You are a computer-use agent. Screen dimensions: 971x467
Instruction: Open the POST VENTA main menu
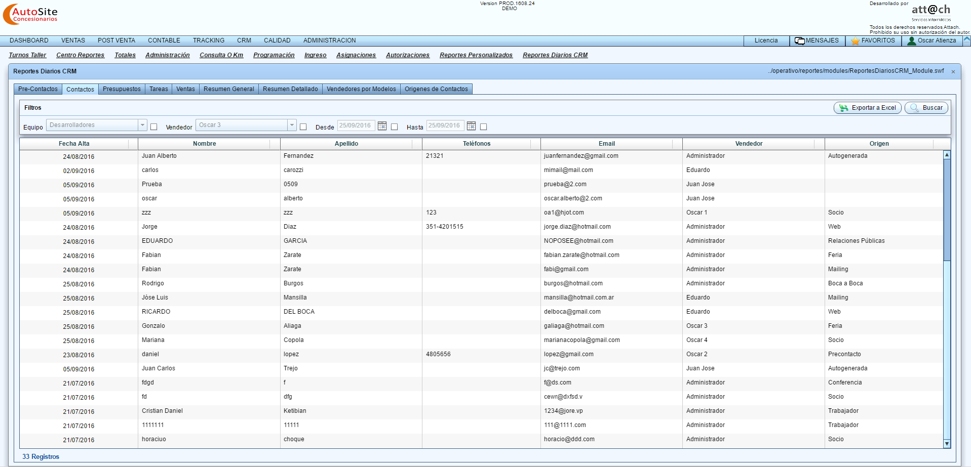(x=116, y=40)
